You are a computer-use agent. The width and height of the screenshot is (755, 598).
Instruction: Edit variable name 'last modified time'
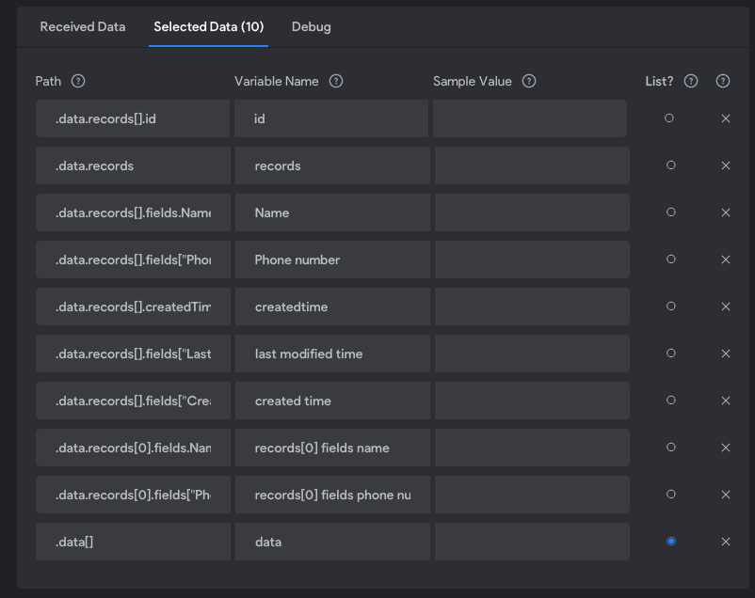(x=332, y=354)
